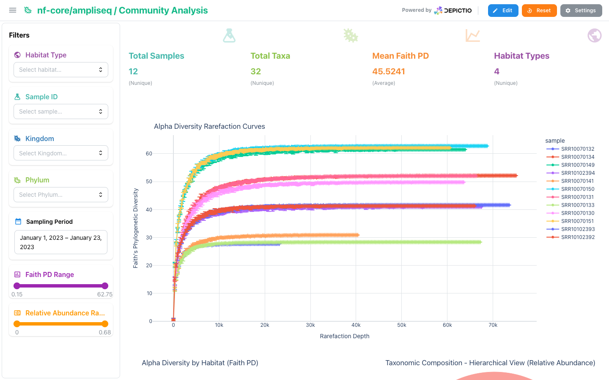The image size is (609, 380).
Task: Click the bacteria icon above Total Taxa
Action: (x=351, y=35)
